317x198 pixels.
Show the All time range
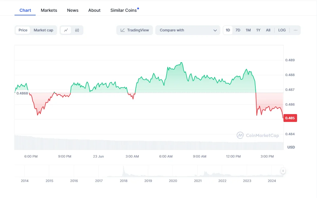268,30
